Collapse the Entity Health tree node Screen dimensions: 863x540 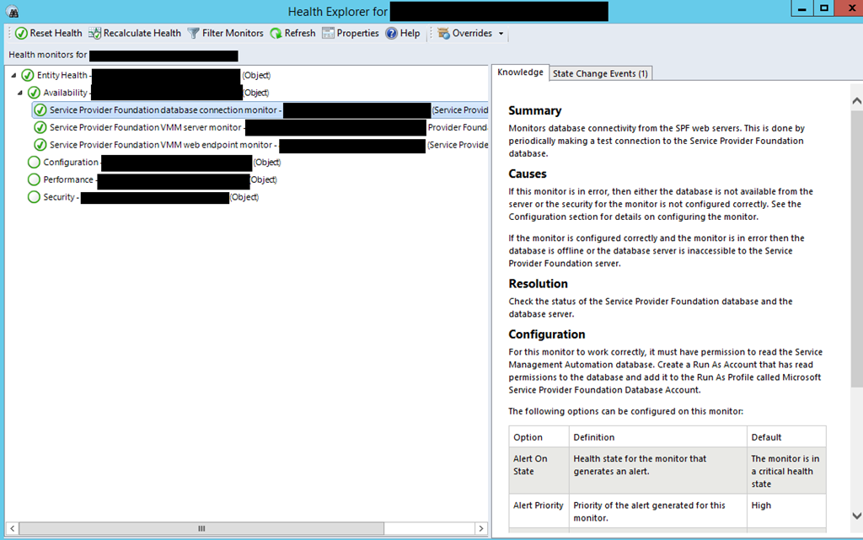(13, 76)
